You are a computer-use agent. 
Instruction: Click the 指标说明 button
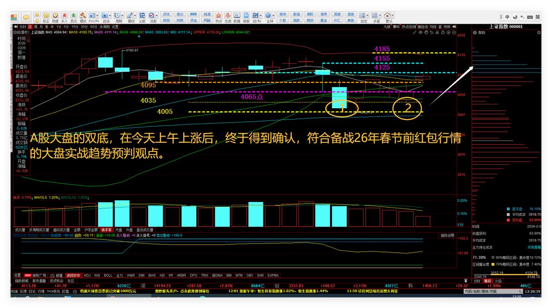(447, 236)
